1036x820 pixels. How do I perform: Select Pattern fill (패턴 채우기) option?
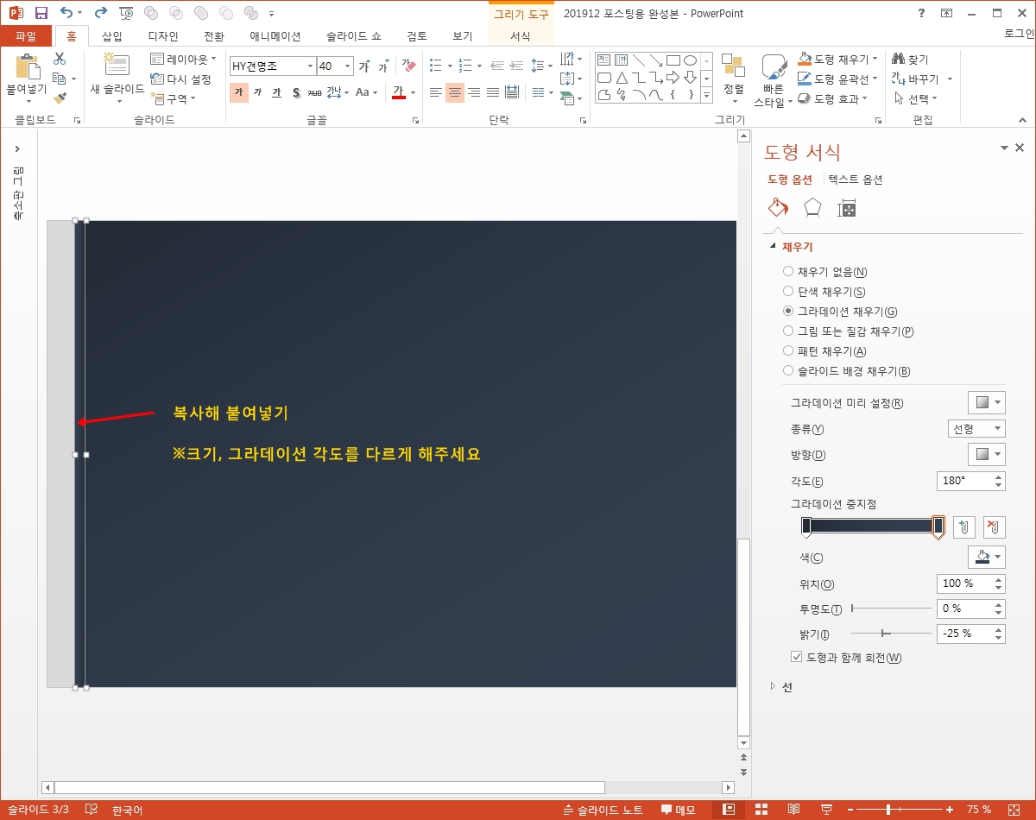[x=824, y=351]
